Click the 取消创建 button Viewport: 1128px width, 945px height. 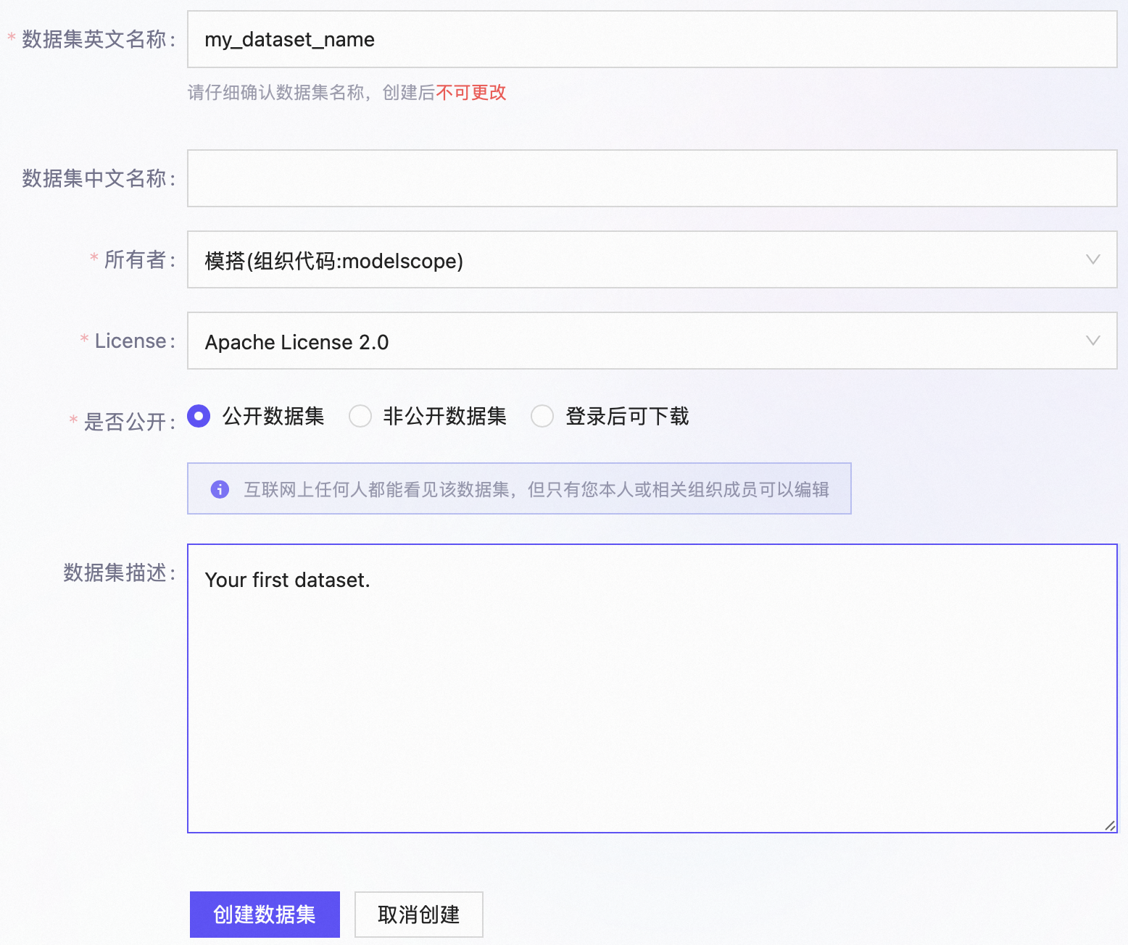pyautogui.click(x=418, y=915)
